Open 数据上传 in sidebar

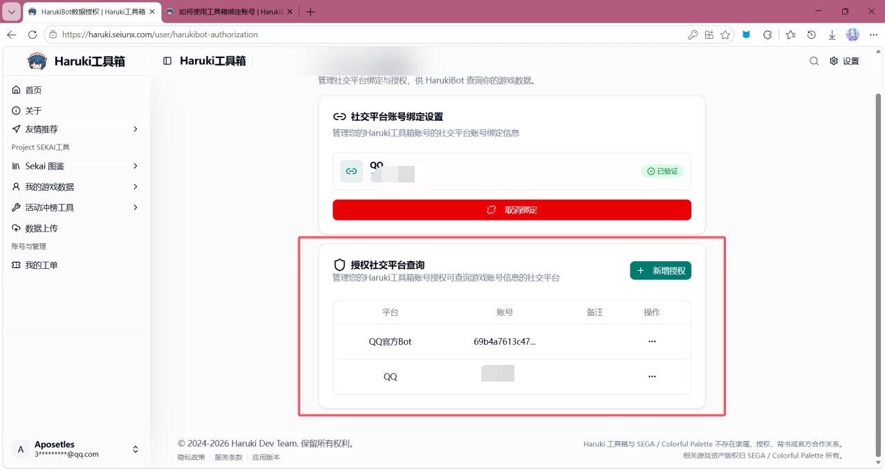pyautogui.click(x=76, y=228)
